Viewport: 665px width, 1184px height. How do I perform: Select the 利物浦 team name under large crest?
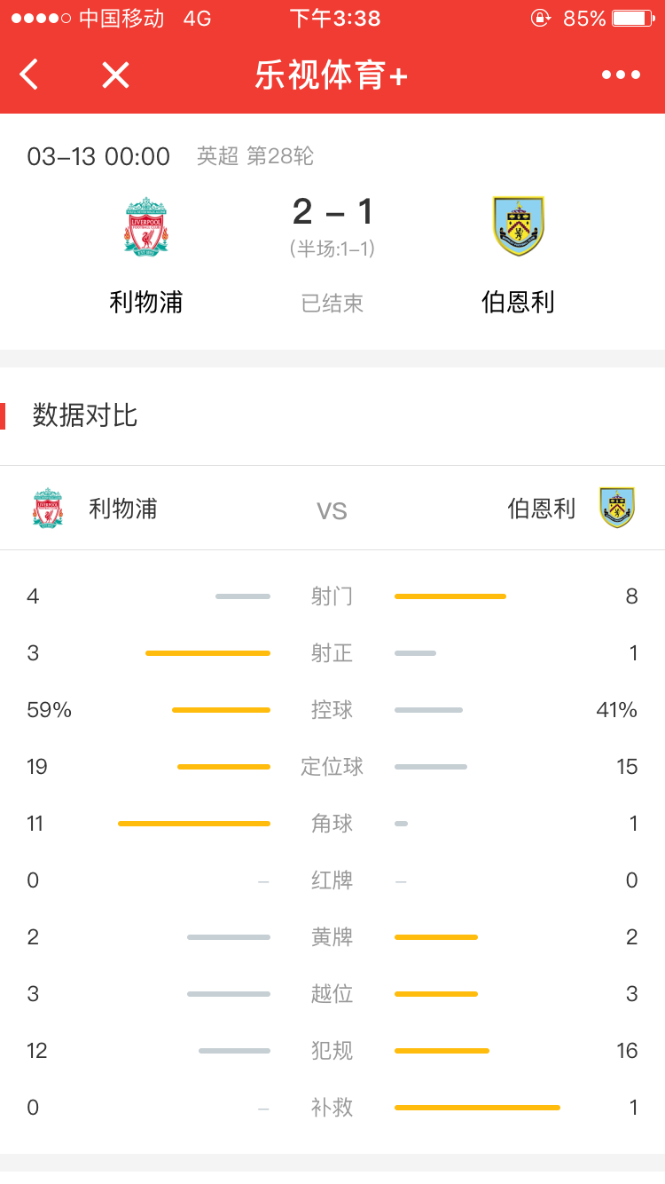pyautogui.click(x=146, y=303)
